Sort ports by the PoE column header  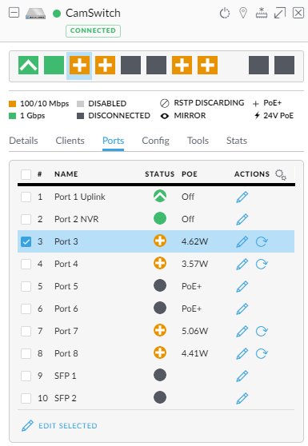pyautogui.click(x=190, y=174)
